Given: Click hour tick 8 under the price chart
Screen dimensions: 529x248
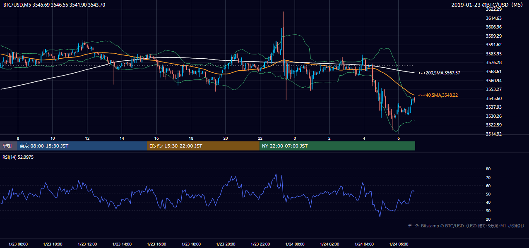Looking at the screenshot, I should click(x=18, y=138).
